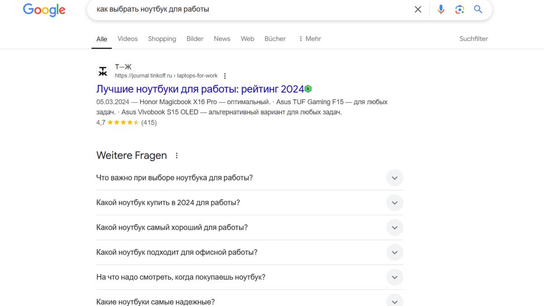Start voice search with microphone icon

(x=441, y=9)
